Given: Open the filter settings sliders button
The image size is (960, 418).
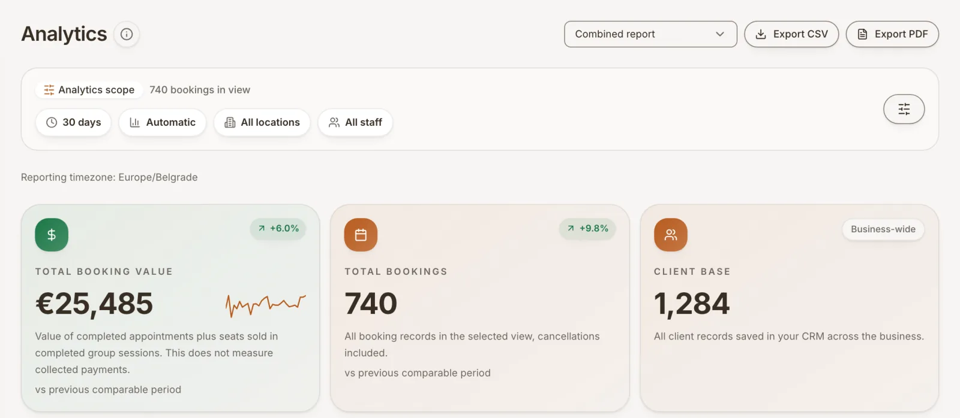Looking at the screenshot, I should (904, 109).
